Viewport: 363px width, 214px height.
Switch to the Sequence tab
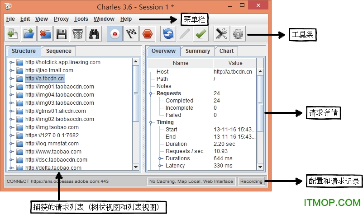click(x=58, y=51)
